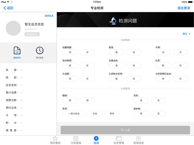
Task: Click the 下一步 button
Action: (125, 130)
